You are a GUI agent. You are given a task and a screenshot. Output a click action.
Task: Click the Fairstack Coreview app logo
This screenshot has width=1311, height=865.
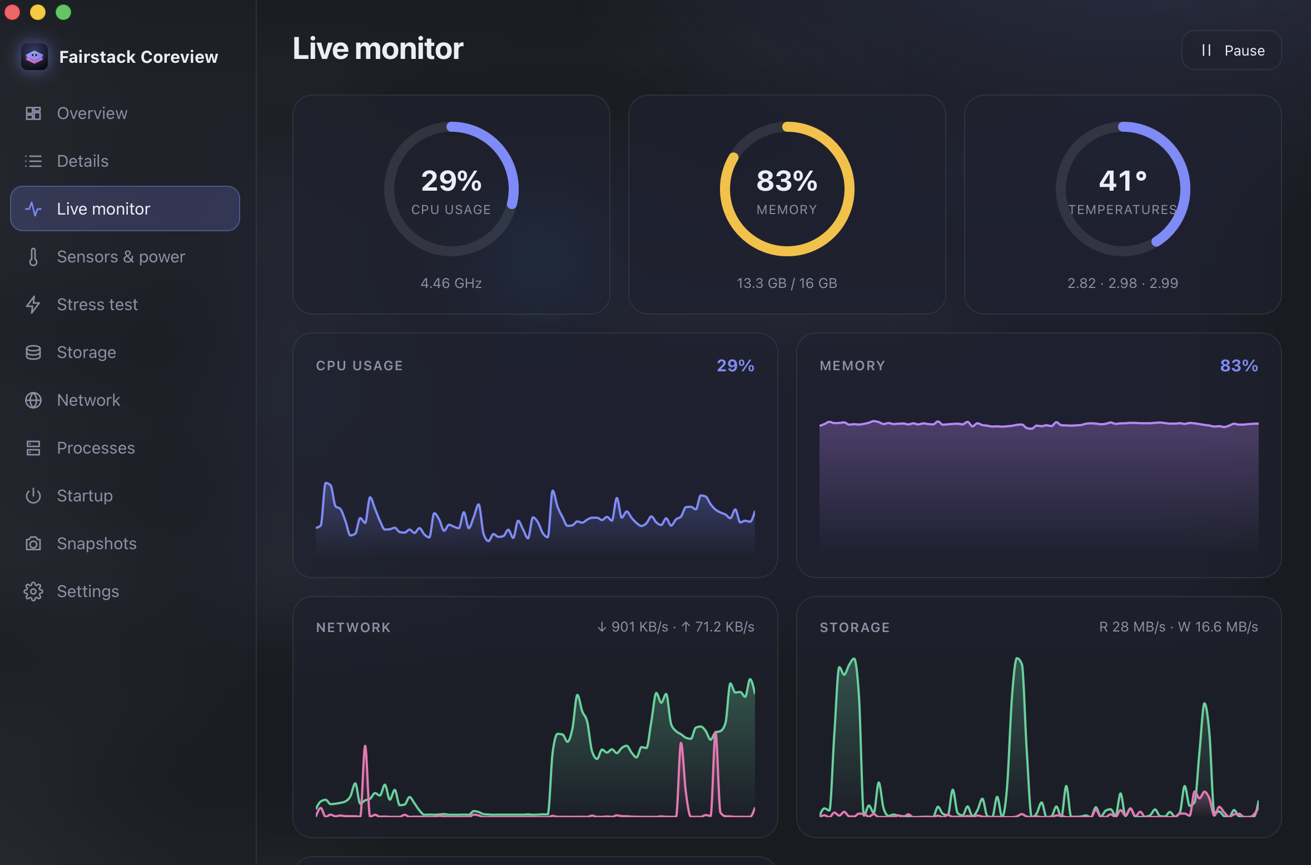[x=34, y=57]
